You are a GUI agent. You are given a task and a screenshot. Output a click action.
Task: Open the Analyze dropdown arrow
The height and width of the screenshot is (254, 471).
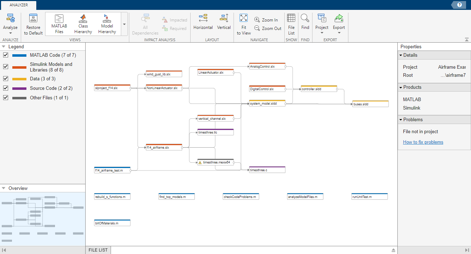tap(10, 33)
